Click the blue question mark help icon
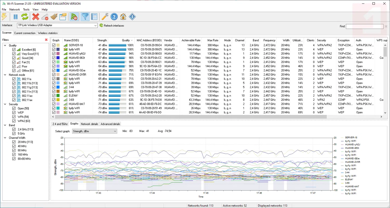Image resolution: width=390 pixels, height=208 pixels. [x=114, y=17]
